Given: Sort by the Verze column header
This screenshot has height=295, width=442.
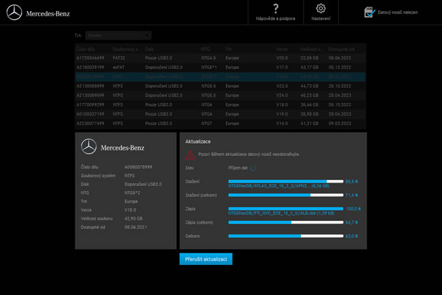Looking at the screenshot, I should click(x=281, y=49).
